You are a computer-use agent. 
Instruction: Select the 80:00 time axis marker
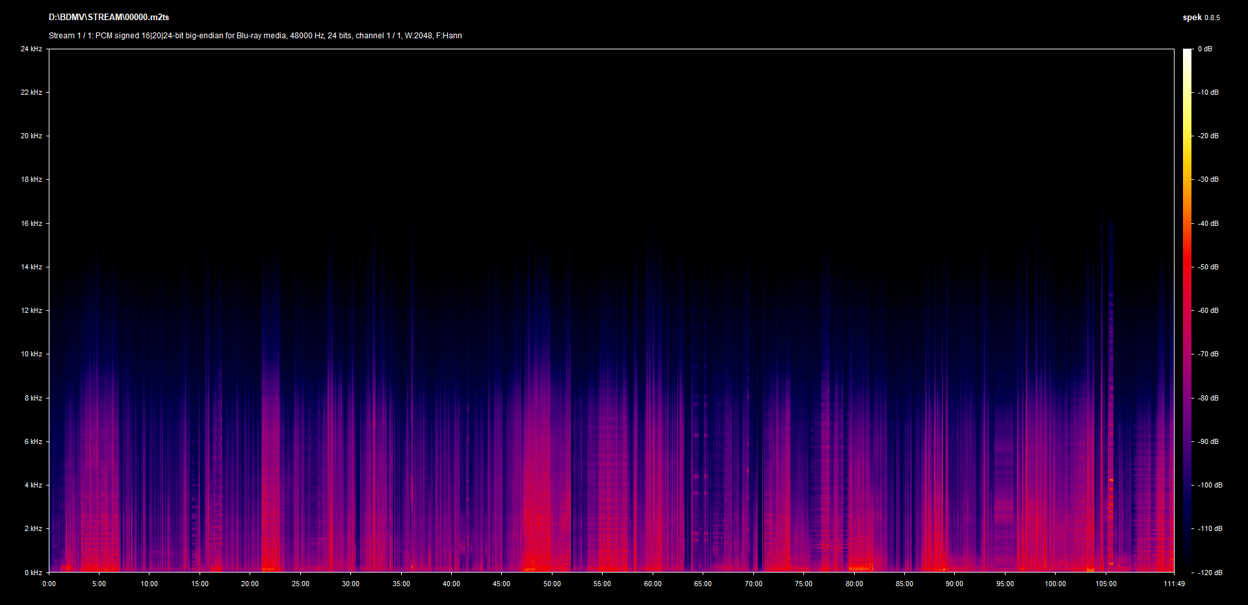[854, 584]
